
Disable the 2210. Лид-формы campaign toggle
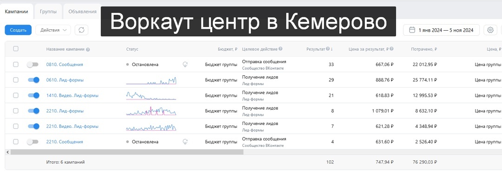[x=33, y=111]
